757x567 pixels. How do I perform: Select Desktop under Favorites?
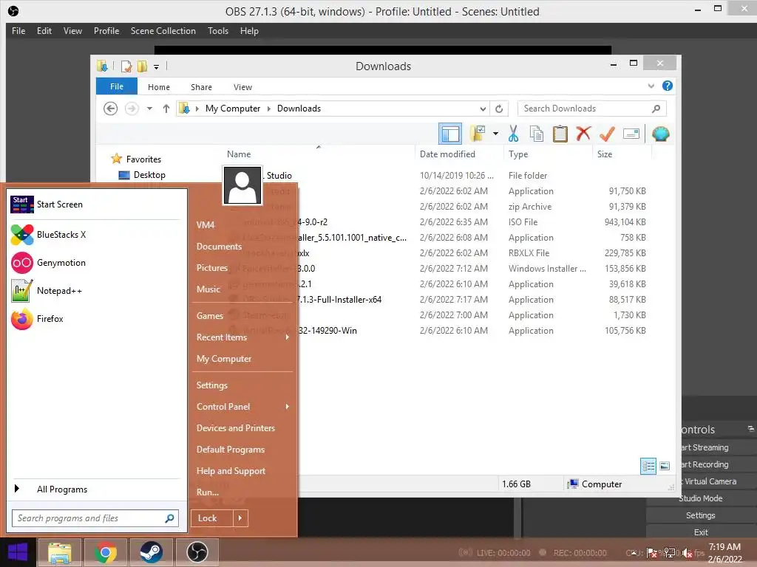(x=143, y=175)
